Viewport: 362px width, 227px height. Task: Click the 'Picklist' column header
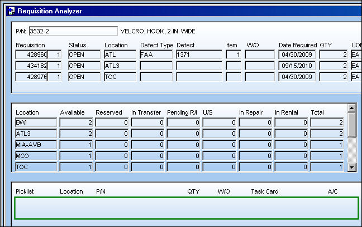[x=25, y=191]
